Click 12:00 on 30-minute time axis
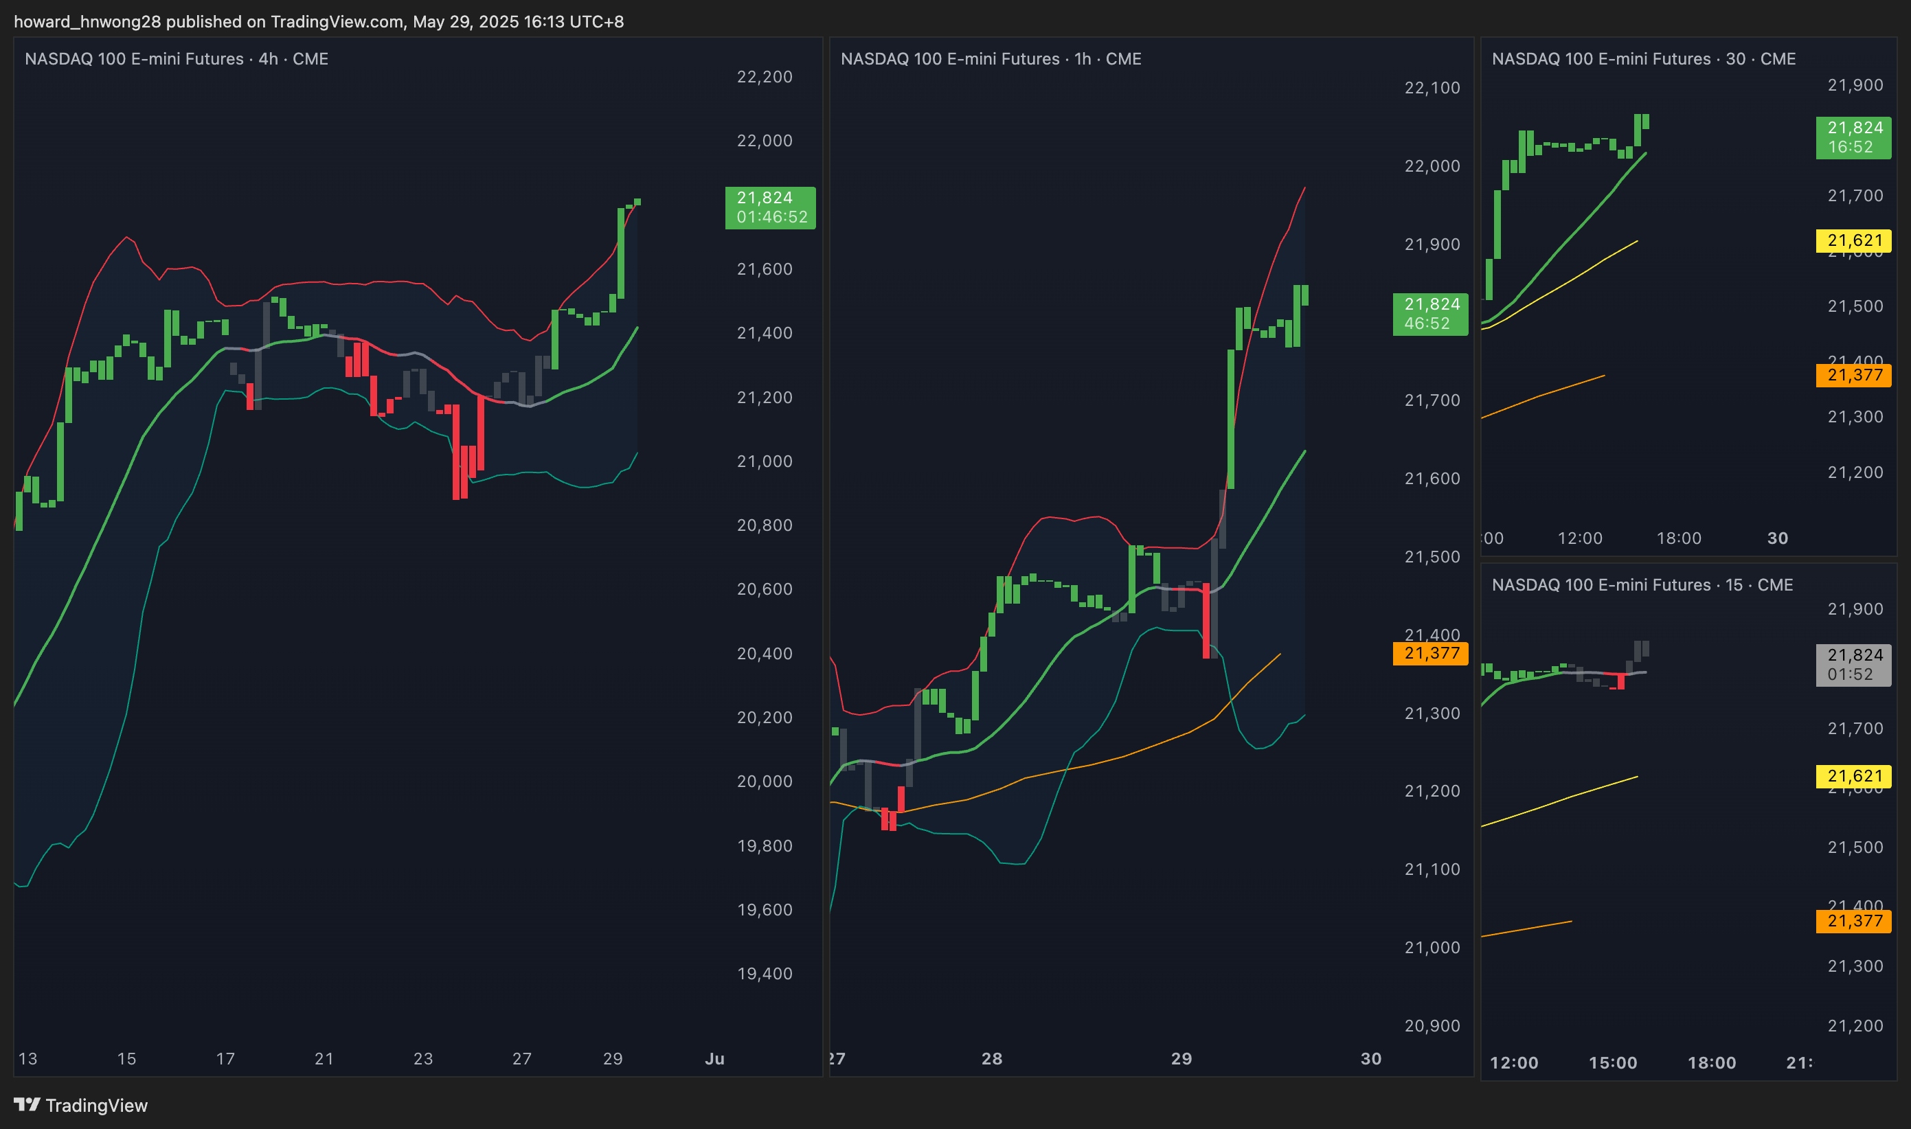The width and height of the screenshot is (1911, 1129). [x=1579, y=538]
